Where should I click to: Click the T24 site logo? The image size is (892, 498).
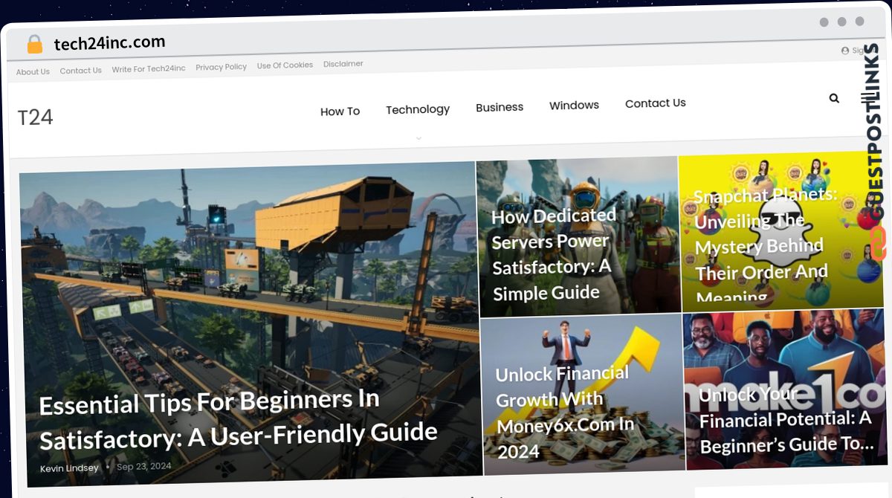(x=35, y=117)
